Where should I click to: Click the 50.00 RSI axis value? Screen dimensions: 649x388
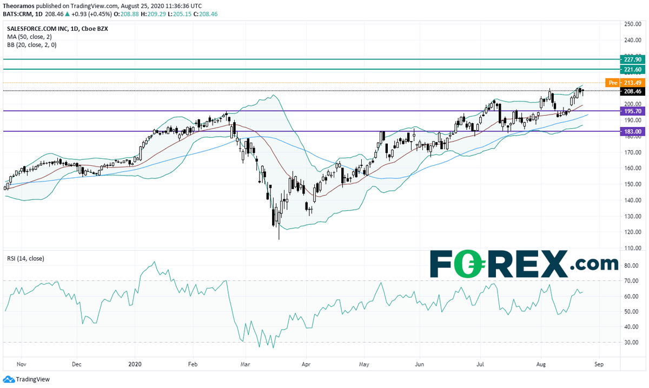pyautogui.click(x=632, y=312)
